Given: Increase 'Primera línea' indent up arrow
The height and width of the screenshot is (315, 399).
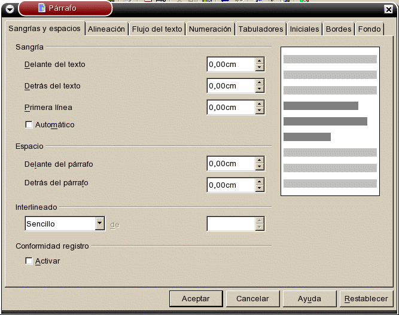Looking at the screenshot, I should (x=260, y=104).
